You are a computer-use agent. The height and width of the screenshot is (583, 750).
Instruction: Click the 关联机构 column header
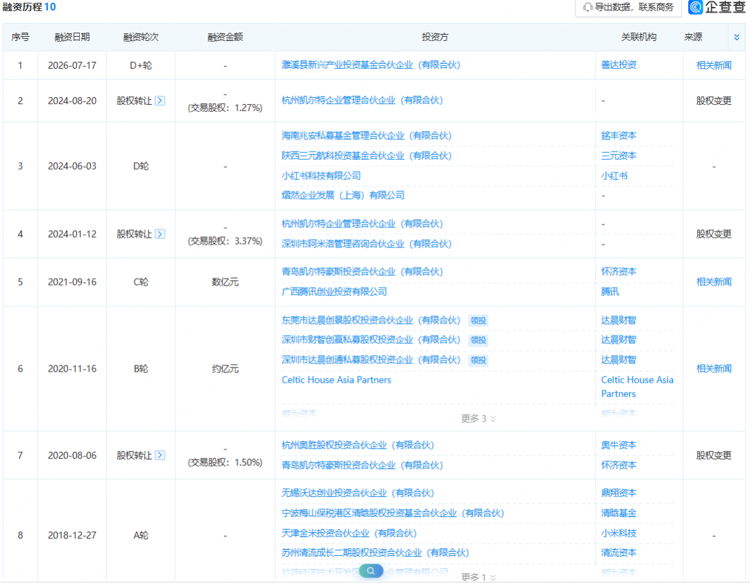[x=639, y=38]
